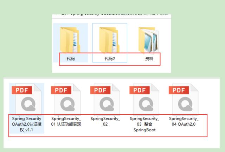Image resolution: width=225 pixels, height=152 pixels.
Task: Click file name SpringSecurity_04 OAuth2.0
Action: tap(184, 121)
